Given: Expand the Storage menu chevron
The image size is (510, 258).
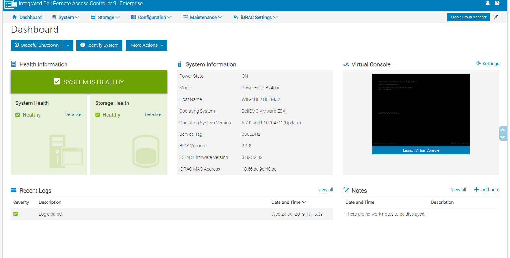Looking at the screenshot, I should click(117, 17).
